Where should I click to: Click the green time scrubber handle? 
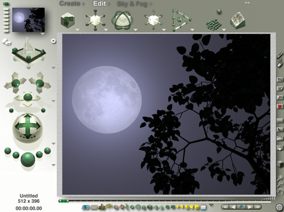64,201
